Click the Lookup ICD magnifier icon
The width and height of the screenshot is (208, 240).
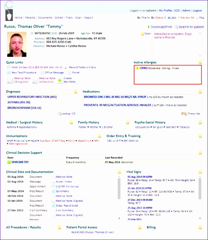pyautogui.click(x=59, y=114)
